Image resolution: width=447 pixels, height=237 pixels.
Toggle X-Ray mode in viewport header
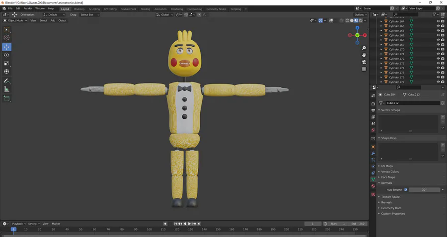coord(341,20)
